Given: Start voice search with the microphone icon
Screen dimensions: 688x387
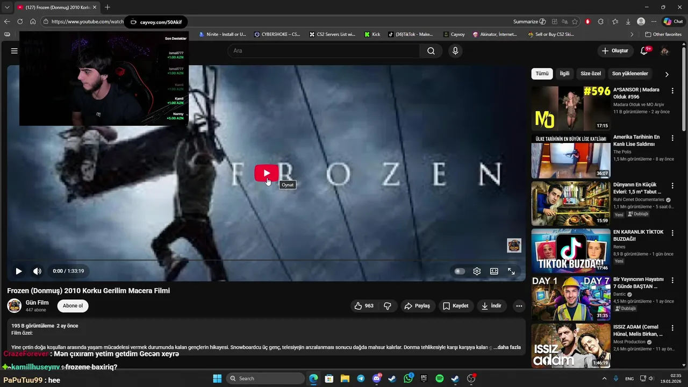Looking at the screenshot, I should click(455, 51).
